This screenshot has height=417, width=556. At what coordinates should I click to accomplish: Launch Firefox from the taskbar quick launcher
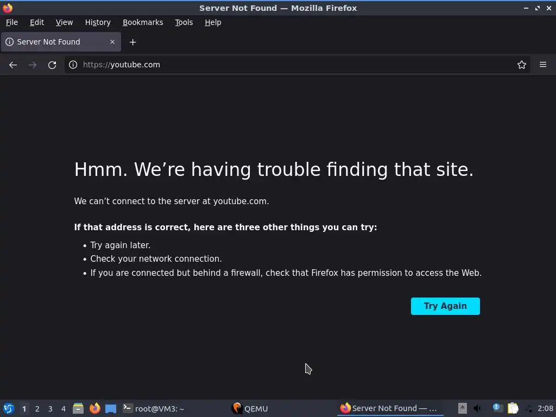(94, 408)
